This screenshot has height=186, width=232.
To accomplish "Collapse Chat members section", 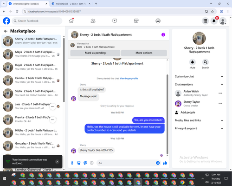I will [x=199, y=85].
